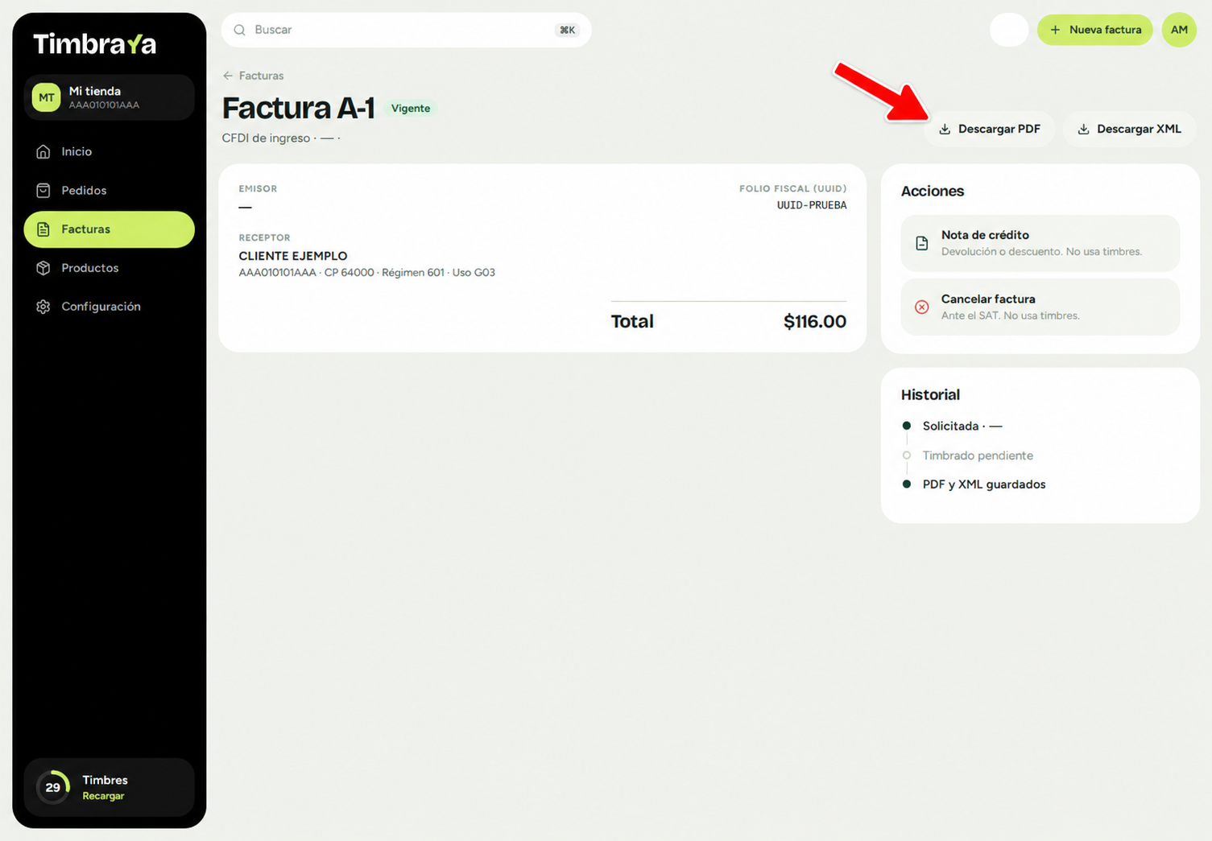Click the Historial panel heading
This screenshot has width=1212, height=841.
coord(930,395)
